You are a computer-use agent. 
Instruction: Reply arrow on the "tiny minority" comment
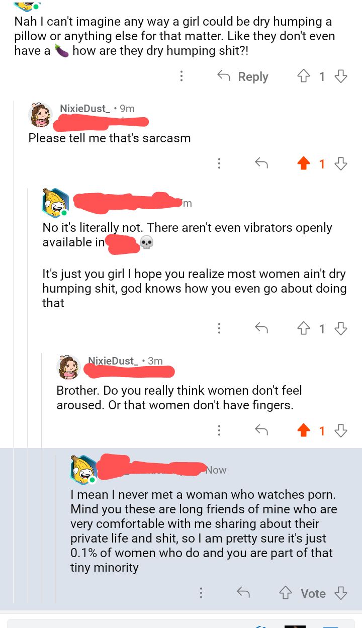[243, 593]
